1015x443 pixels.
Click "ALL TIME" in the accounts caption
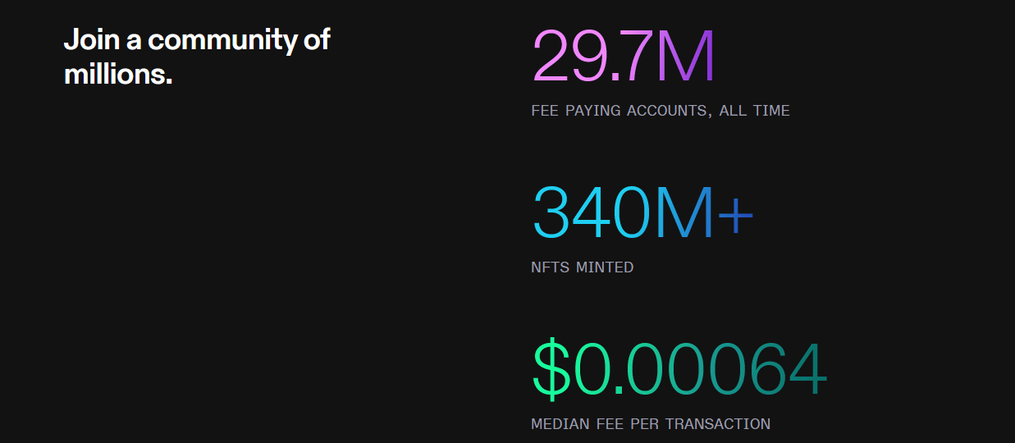755,111
